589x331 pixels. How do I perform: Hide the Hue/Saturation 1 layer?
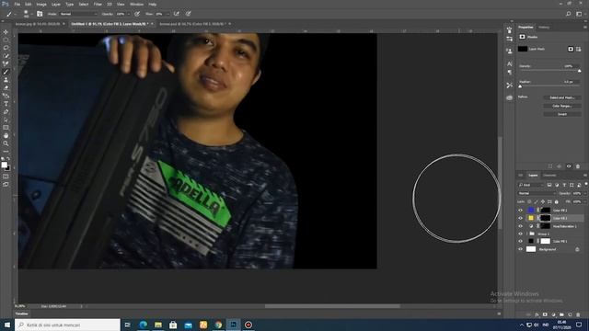(520, 226)
